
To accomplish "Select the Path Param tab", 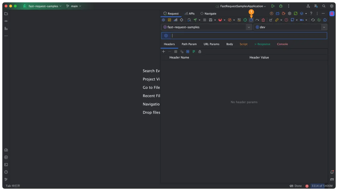I will point(189,44).
